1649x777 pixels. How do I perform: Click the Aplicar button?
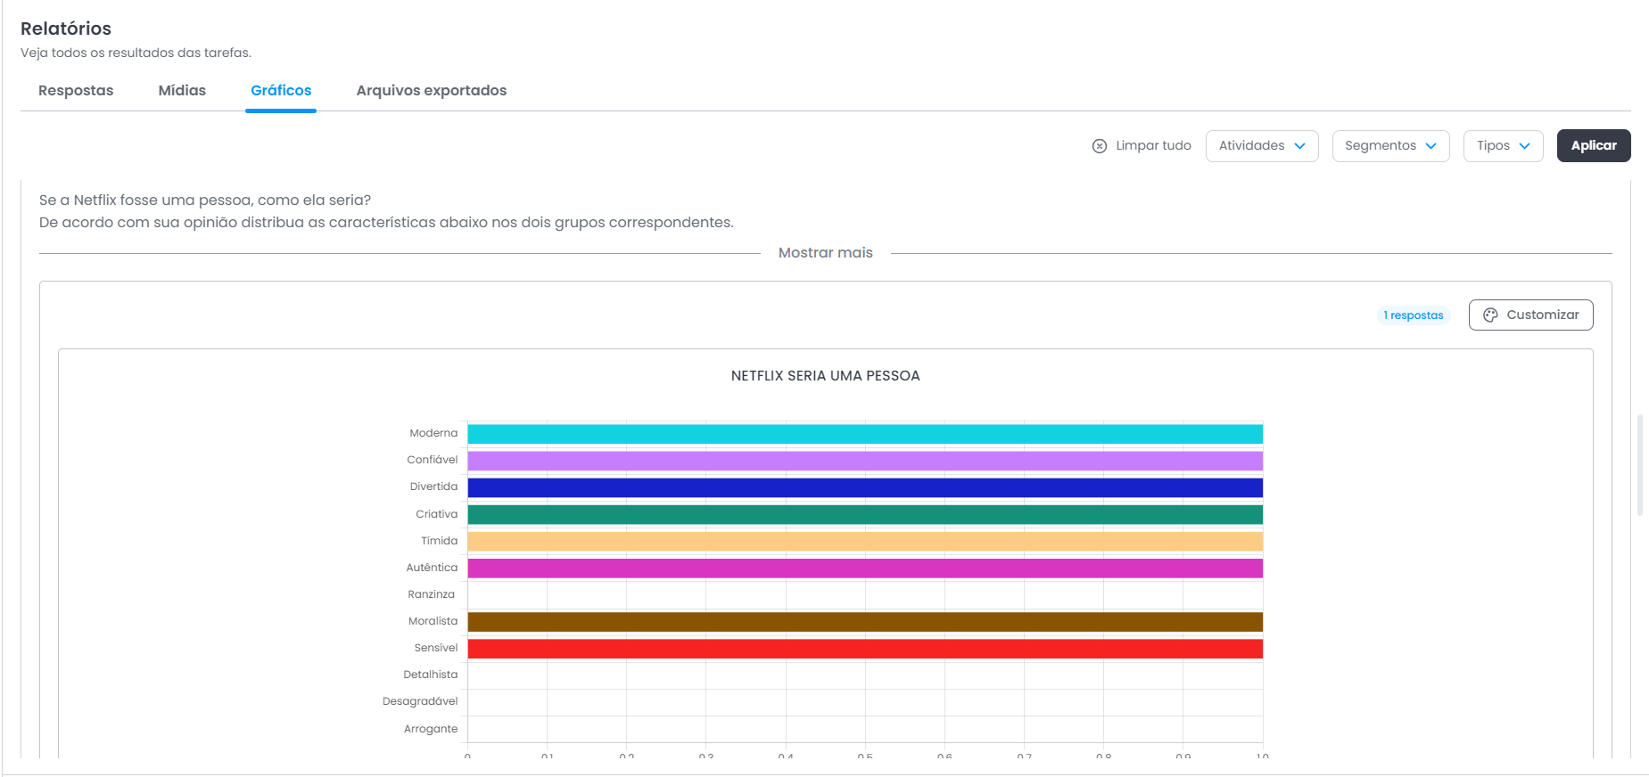pos(1594,146)
